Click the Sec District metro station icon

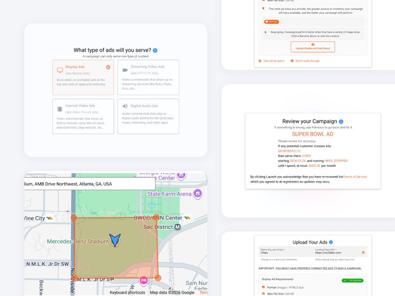(178, 226)
